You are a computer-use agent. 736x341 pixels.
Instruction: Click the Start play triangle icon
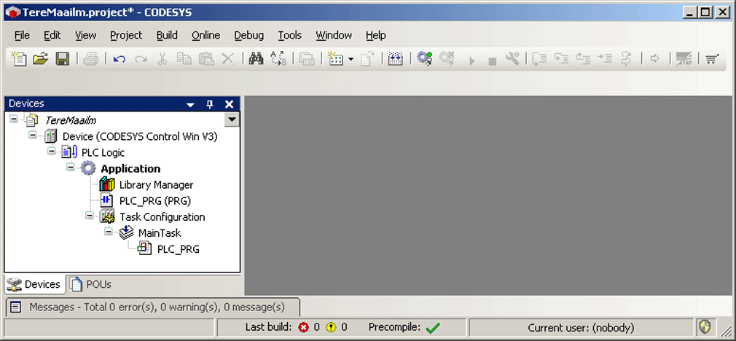pyautogui.click(x=472, y=60)
